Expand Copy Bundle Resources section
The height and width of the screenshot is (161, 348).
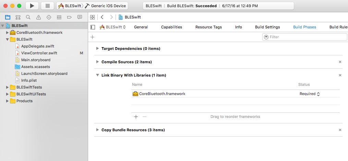coord(97,130)
